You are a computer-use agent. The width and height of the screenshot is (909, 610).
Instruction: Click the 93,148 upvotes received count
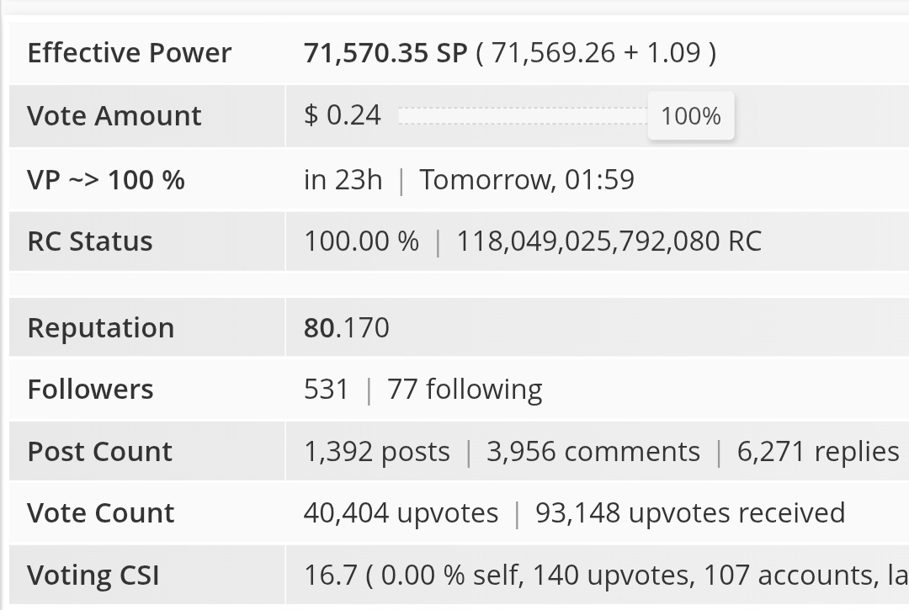click(x=690, y=513)
